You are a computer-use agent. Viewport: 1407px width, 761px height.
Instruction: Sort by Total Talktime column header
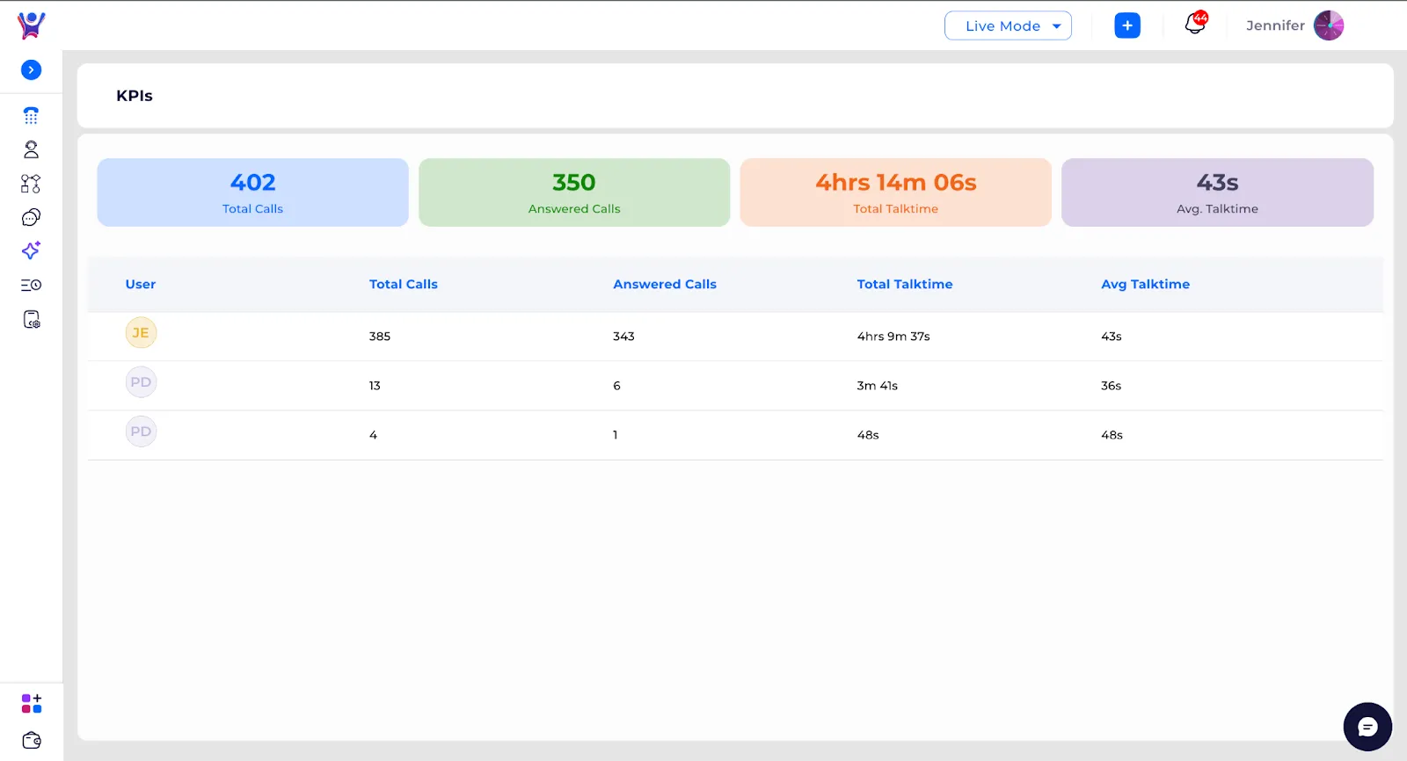(905, 284)
